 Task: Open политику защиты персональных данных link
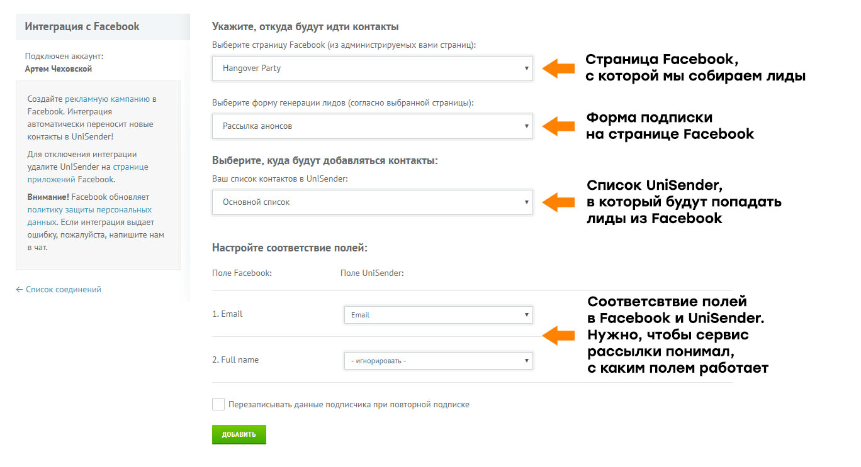tap(89, 216)
